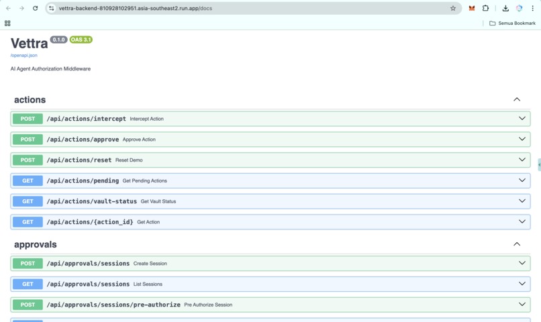The height and width of the screenshot is (322, 541).
Task: Expand the Create Session row chevron
Action: (x=522, y=263)
